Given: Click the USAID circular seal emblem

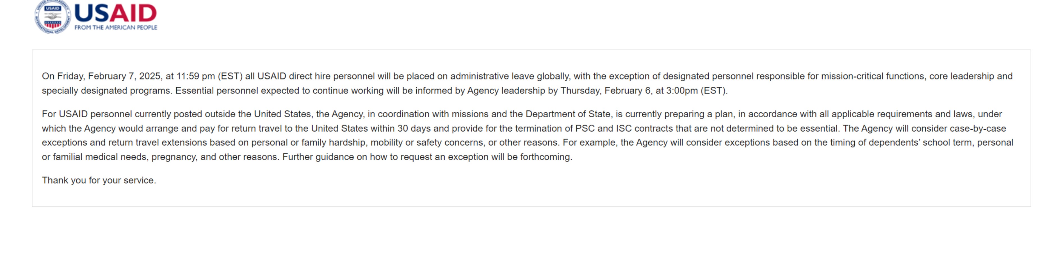Looking at the screenshot, I should tap(53, 17).
